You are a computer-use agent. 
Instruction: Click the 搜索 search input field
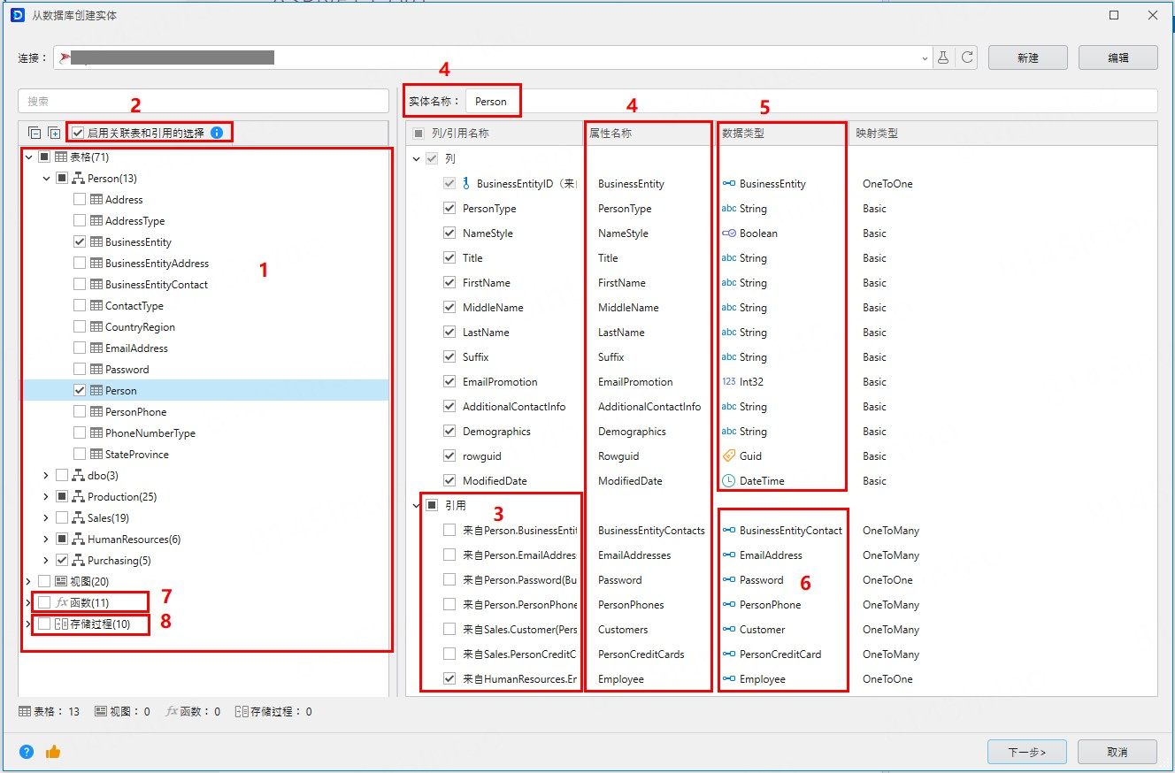(204, 101)
